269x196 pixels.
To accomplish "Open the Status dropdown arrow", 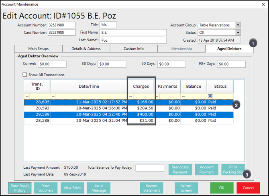I will [x=238, y=32].
